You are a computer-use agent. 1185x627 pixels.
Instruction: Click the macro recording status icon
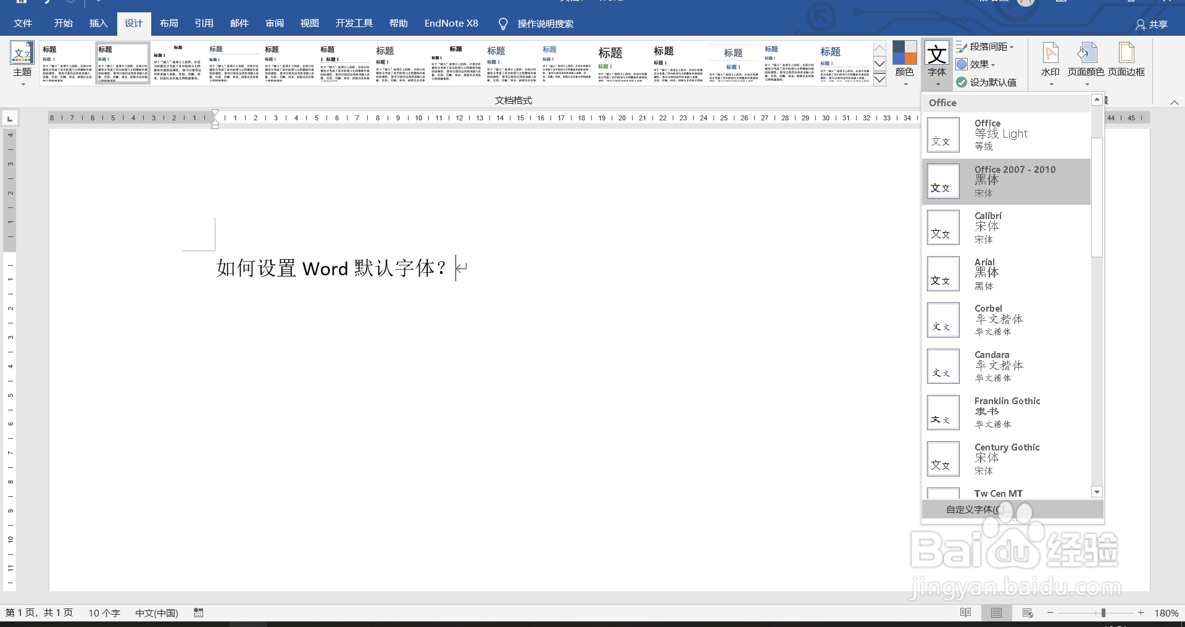pos(199,613)
